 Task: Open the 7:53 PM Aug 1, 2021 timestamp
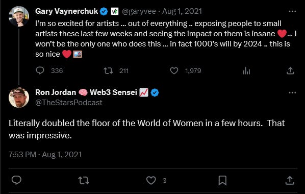[x=45, y=155]
